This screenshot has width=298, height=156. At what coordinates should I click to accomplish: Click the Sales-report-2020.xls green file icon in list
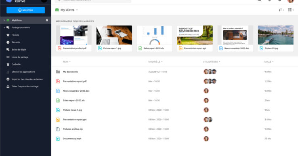pyautogui.click(x=58, y=101)
